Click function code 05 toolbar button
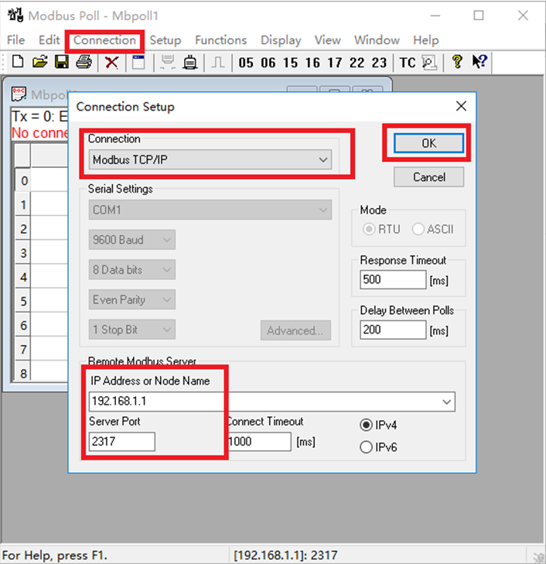The width and height of the screenshot is (546, 564). [x=246, y=63]
